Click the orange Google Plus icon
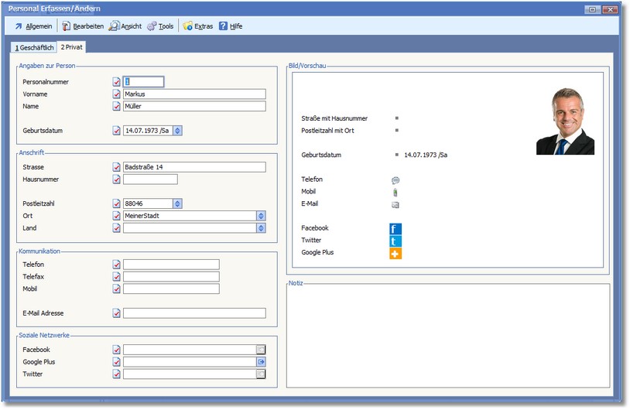 click(x=395, y=253)
